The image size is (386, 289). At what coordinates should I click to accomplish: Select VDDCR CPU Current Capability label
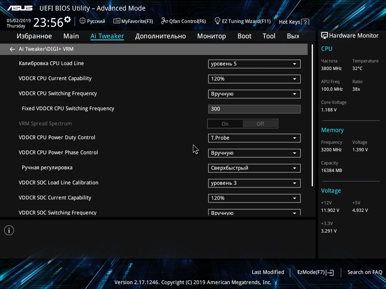55,78
